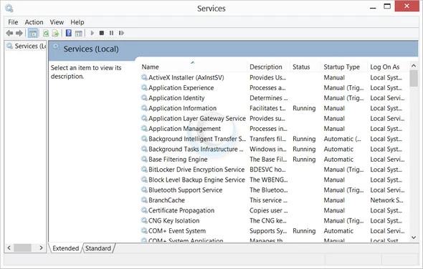Switch to the Extended tab
This screenshot has width=423, height=269.
pos(65,248)
